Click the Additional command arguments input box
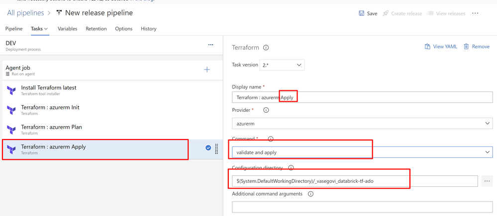This screenshot has height=216, width=497. tap(362, 207)
